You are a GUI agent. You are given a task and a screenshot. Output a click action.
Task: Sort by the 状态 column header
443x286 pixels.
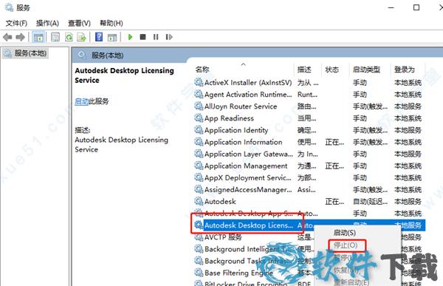(x=332, y=69)
